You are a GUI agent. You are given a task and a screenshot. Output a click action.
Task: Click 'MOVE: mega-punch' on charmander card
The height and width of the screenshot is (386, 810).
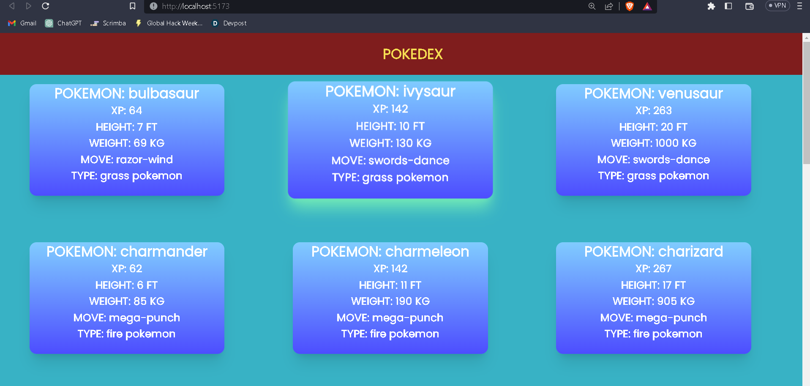(127, 318)
